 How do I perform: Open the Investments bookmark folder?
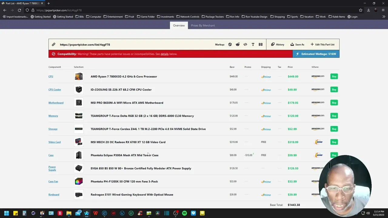coord(165,17)
